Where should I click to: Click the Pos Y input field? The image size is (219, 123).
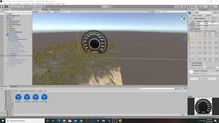point(208,24)
